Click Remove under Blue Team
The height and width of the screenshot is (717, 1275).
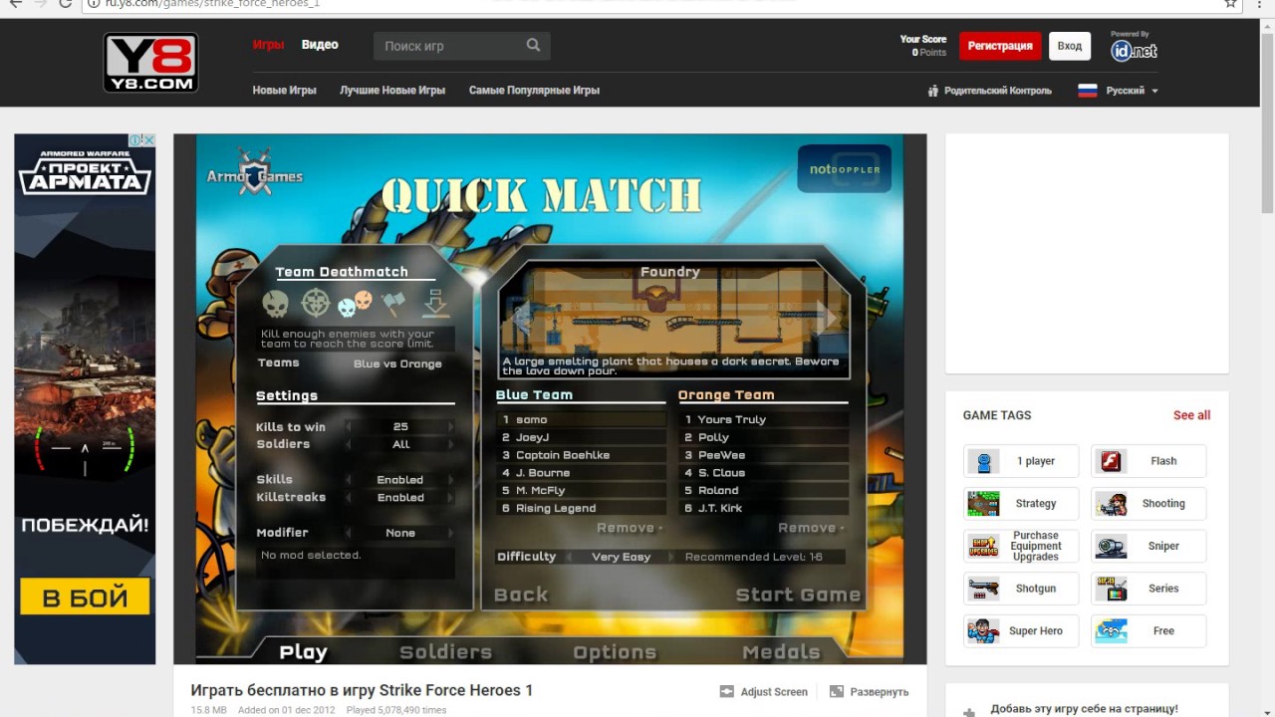(630, 528)
